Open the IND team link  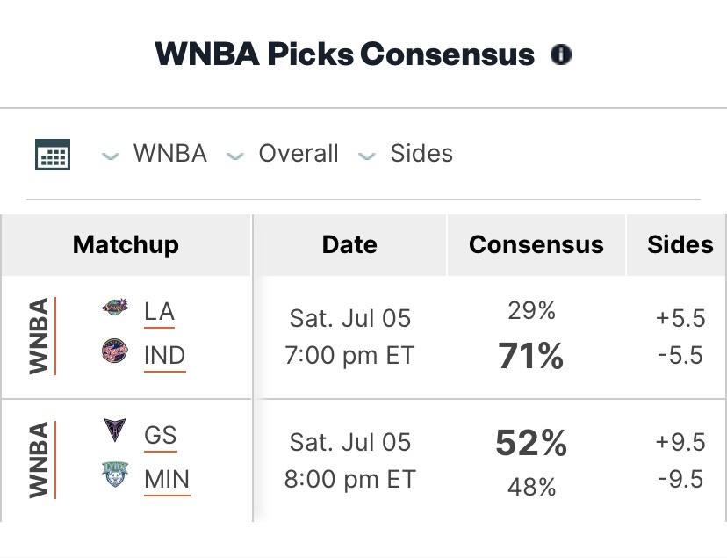[x=164, y=356]
